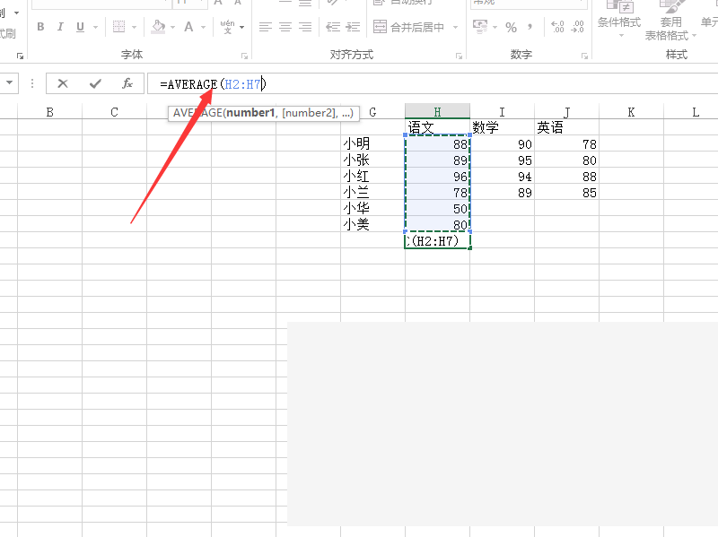Select cell containing 数学 header
This screenshot has width=718, height=537.
[x=502, y=127]
